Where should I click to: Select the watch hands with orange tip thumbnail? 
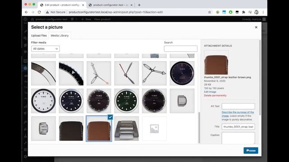click(99, 73)
